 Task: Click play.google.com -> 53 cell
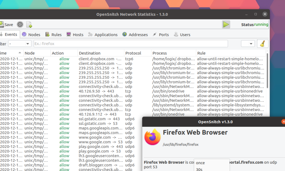[99, 151]
